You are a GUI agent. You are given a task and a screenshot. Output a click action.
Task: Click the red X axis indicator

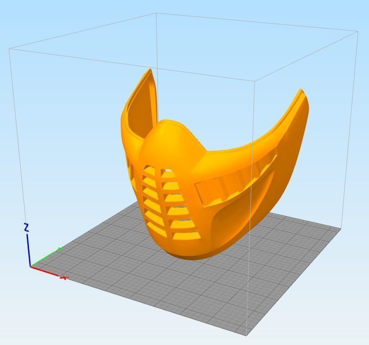(x=49, y=273)
